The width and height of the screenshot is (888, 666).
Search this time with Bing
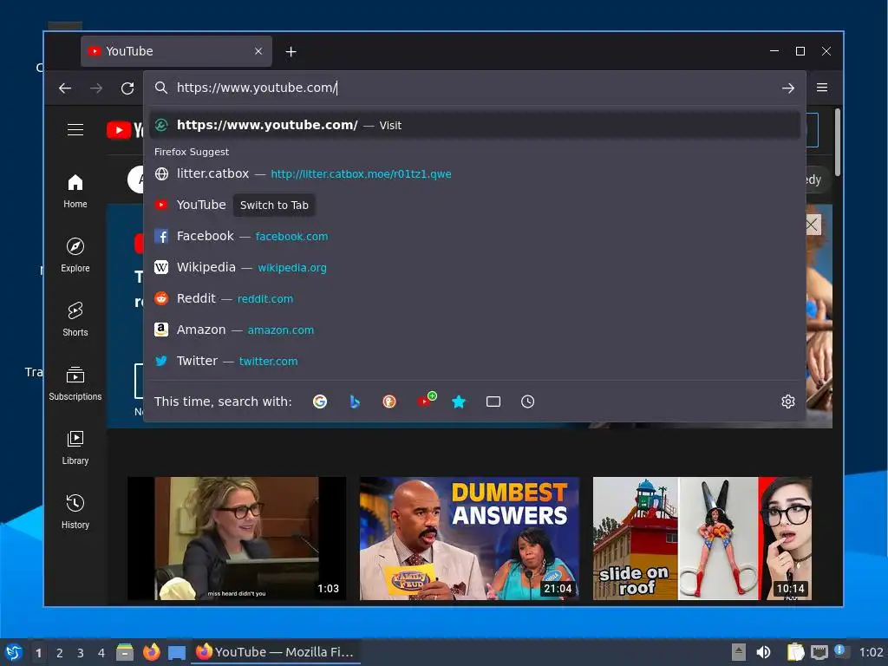point(355,402)
